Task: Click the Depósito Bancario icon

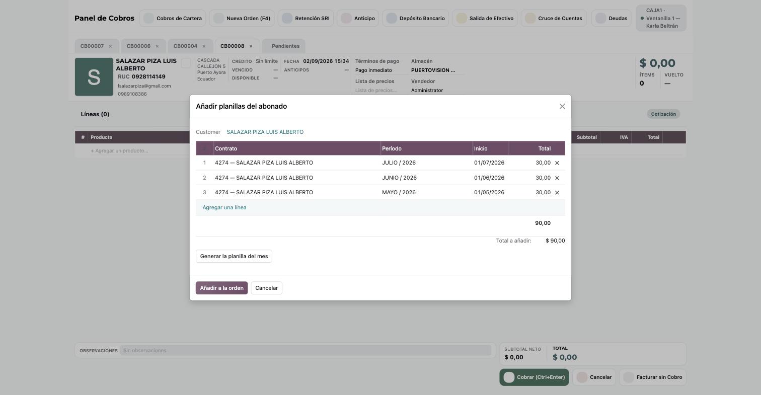Action: (392, 18)
